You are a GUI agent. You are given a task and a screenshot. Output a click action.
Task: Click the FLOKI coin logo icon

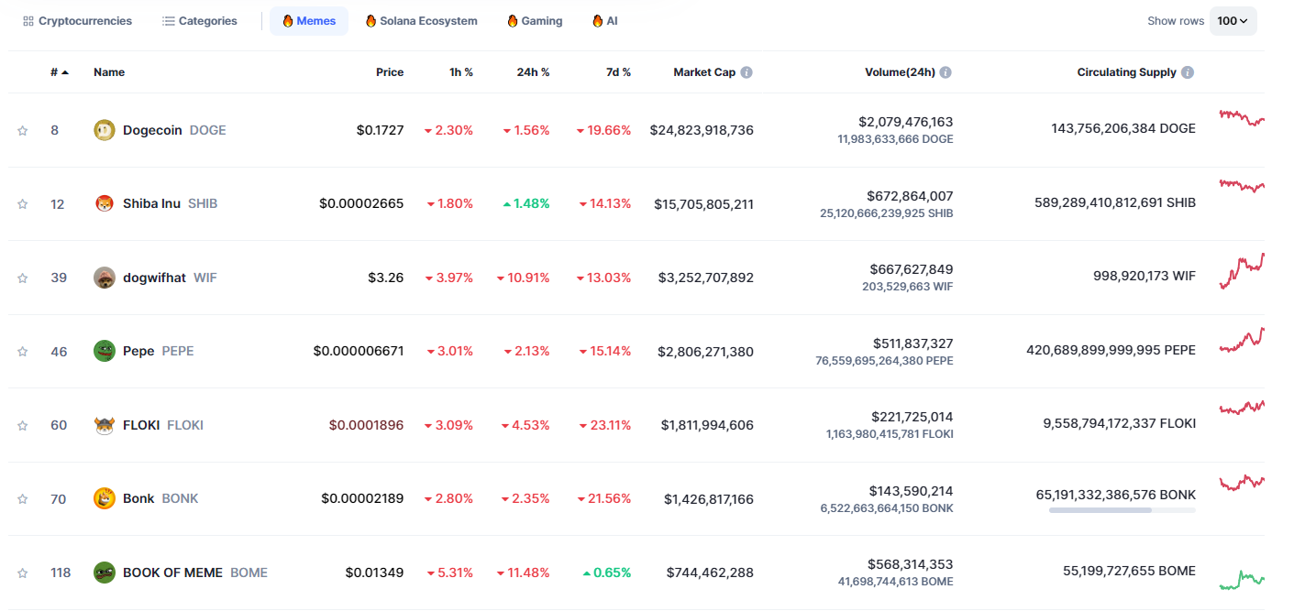pyautogui.click(x=105, y=425)
